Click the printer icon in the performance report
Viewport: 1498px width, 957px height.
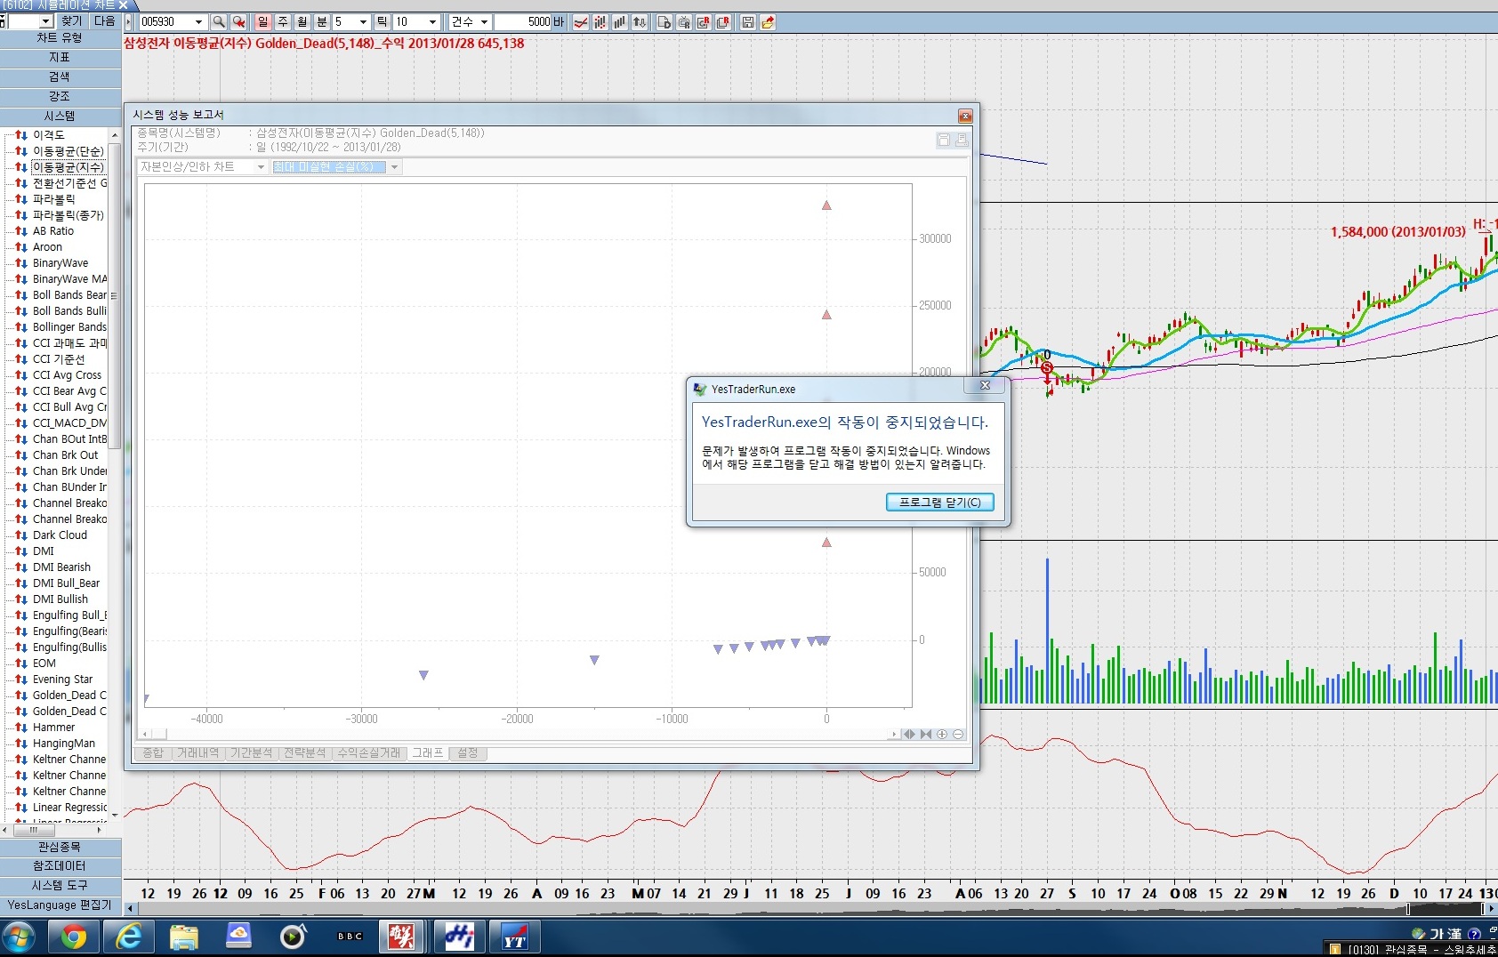tap(962, 141)
